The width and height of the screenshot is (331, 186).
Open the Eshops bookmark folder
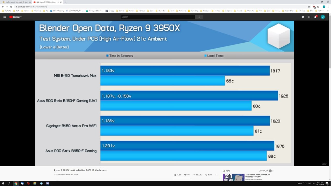[26, 11]
